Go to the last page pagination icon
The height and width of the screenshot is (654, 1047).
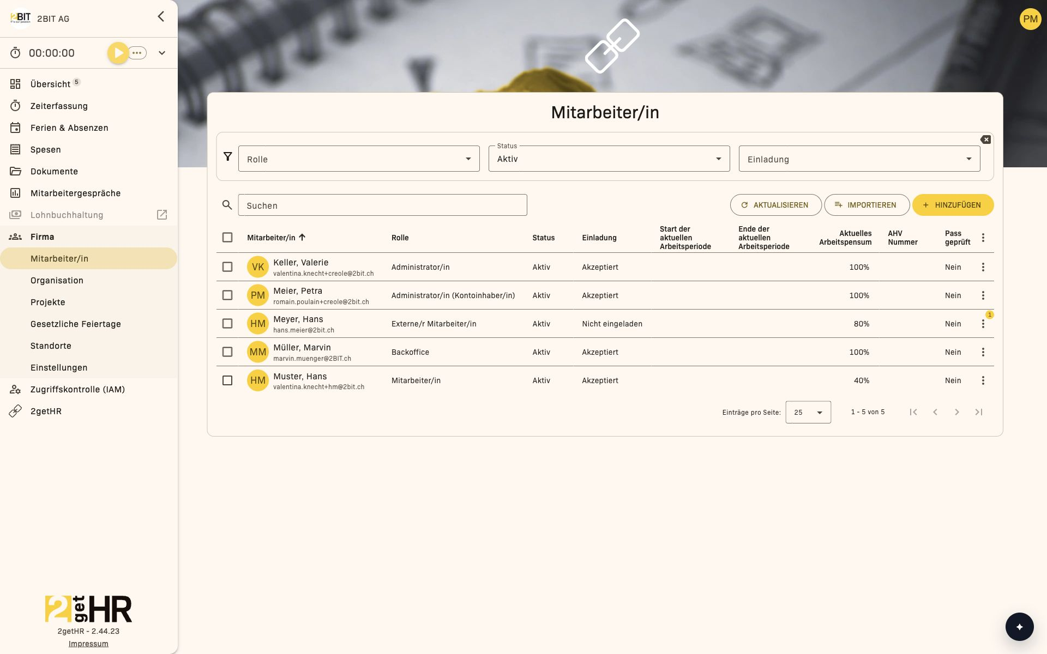[x=978, y=412]
